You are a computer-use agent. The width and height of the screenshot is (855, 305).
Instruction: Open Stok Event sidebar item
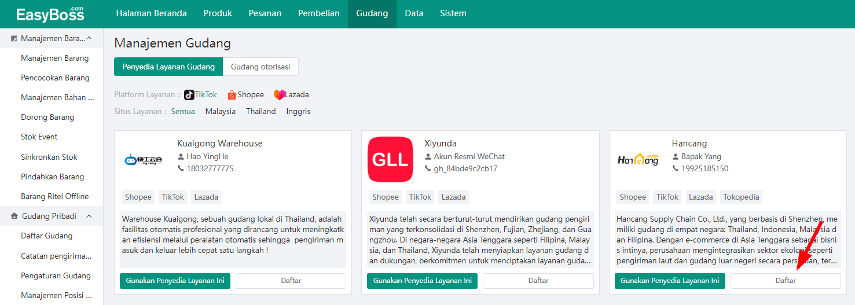click(39, 137)
